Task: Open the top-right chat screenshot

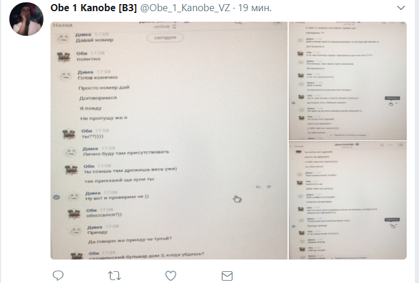Action: pyautogui.click(x=347, y=81)
